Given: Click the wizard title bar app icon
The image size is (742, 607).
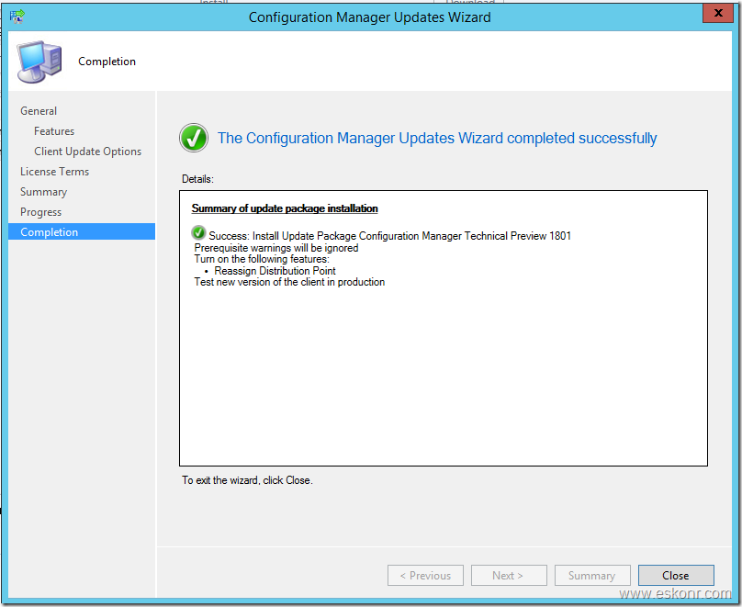Looking at the screenshot, I should [17, 17].
